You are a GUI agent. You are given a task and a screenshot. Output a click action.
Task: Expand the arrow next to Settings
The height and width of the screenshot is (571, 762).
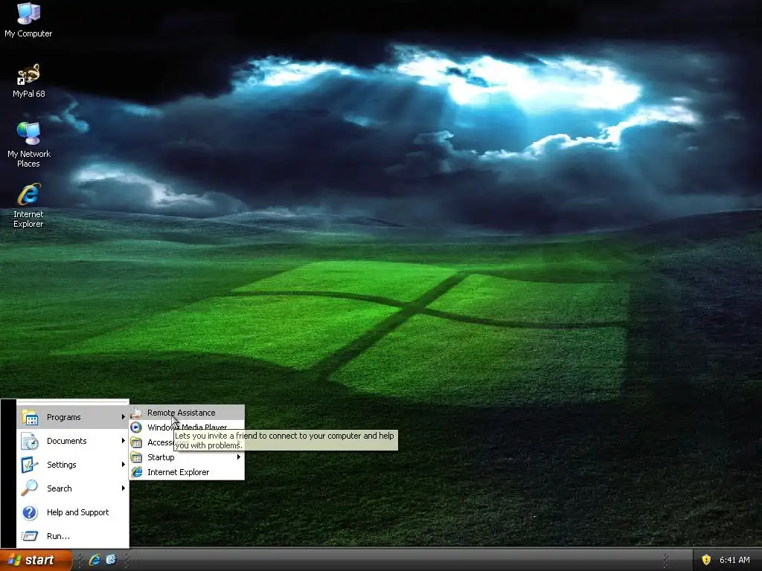pyautogui.click(x=124, y=465)
